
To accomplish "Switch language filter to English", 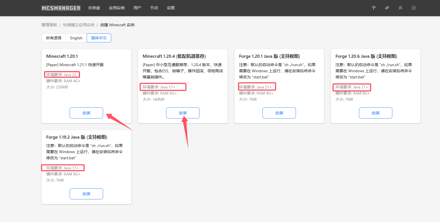I will pos(76,38).
